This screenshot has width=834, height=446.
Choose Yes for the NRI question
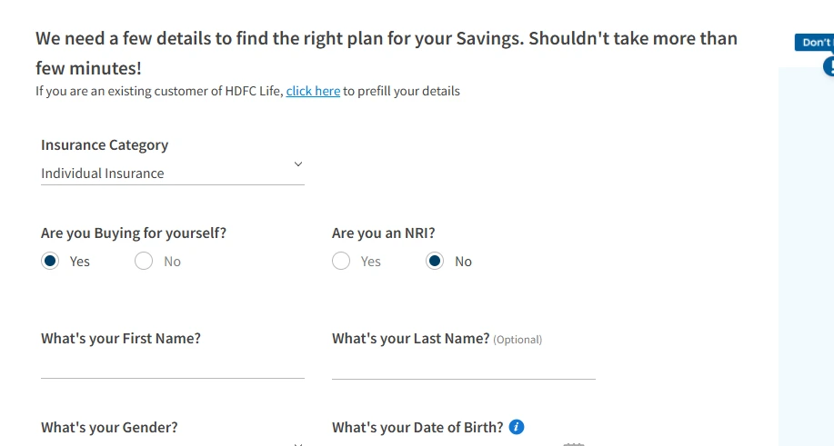(341, 262)
